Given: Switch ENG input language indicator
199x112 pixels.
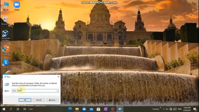Looking at the screenshot, I should click(x=180, y=109).
